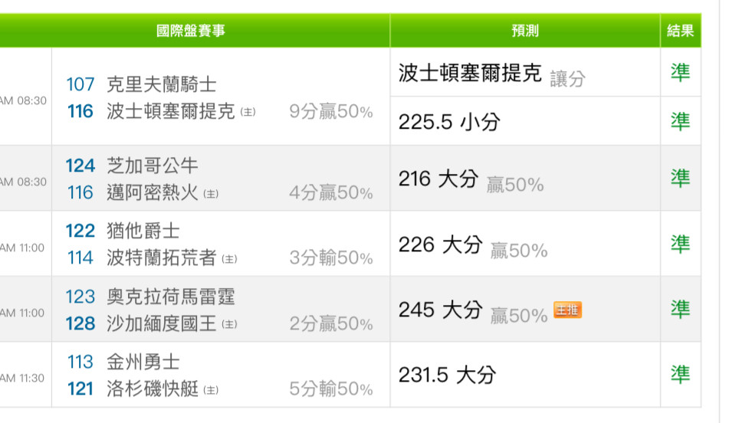Select the 結果 column header
Viewport: 729px width, 423px height.
[x=681, y=31]
